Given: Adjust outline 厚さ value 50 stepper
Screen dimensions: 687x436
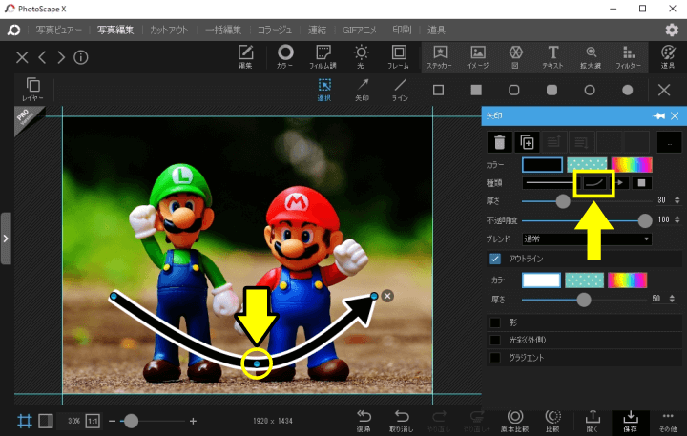Looking at the screenshot, I should coord(672,299).
